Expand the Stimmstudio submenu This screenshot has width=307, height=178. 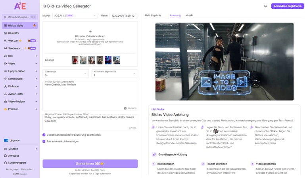20,79
